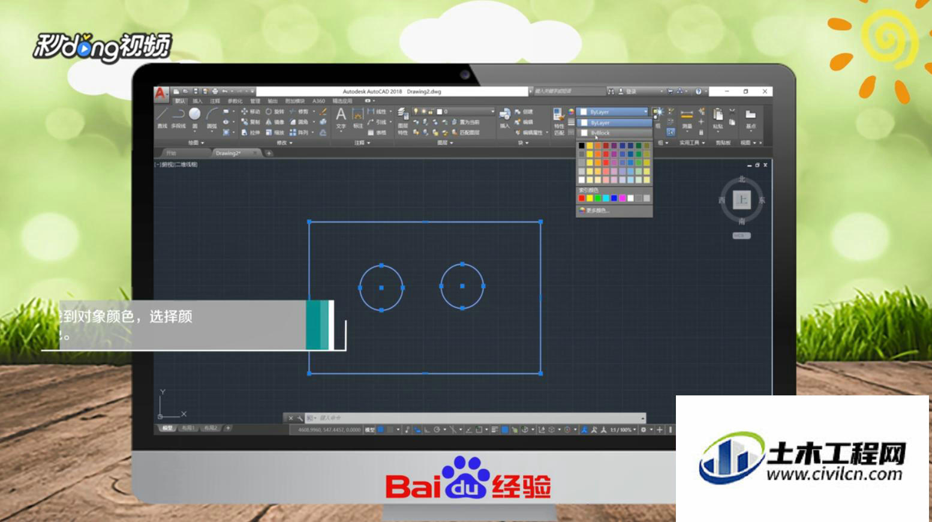Expand the Annotation (注释) panel
Viewport: 932px width, 522px height.
pos(362,143)
